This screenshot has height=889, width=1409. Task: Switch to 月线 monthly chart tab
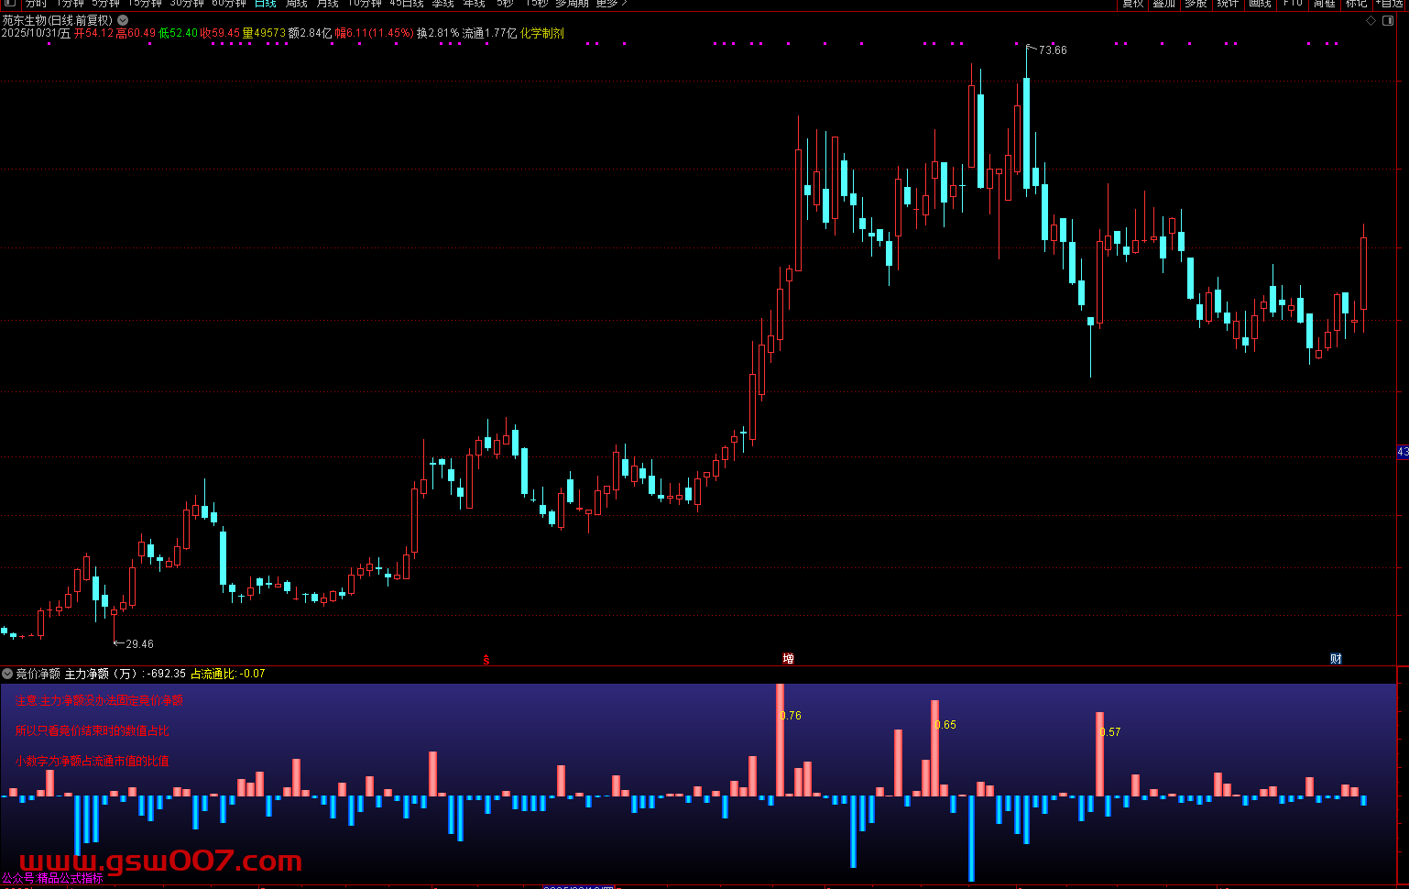tap(327, 4)
